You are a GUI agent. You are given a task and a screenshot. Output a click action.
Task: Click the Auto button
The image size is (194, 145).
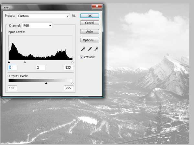(x=90, y=32)
